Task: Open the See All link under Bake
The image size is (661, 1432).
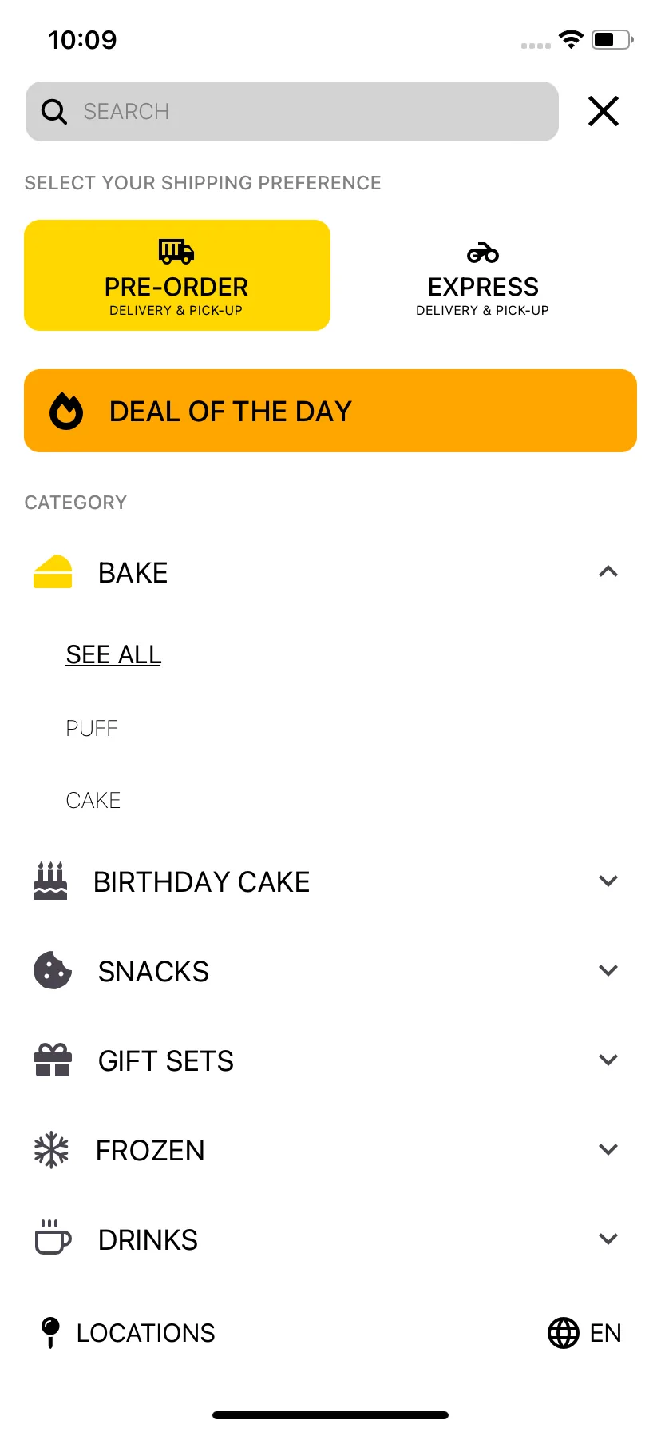Action: [113, 654]
